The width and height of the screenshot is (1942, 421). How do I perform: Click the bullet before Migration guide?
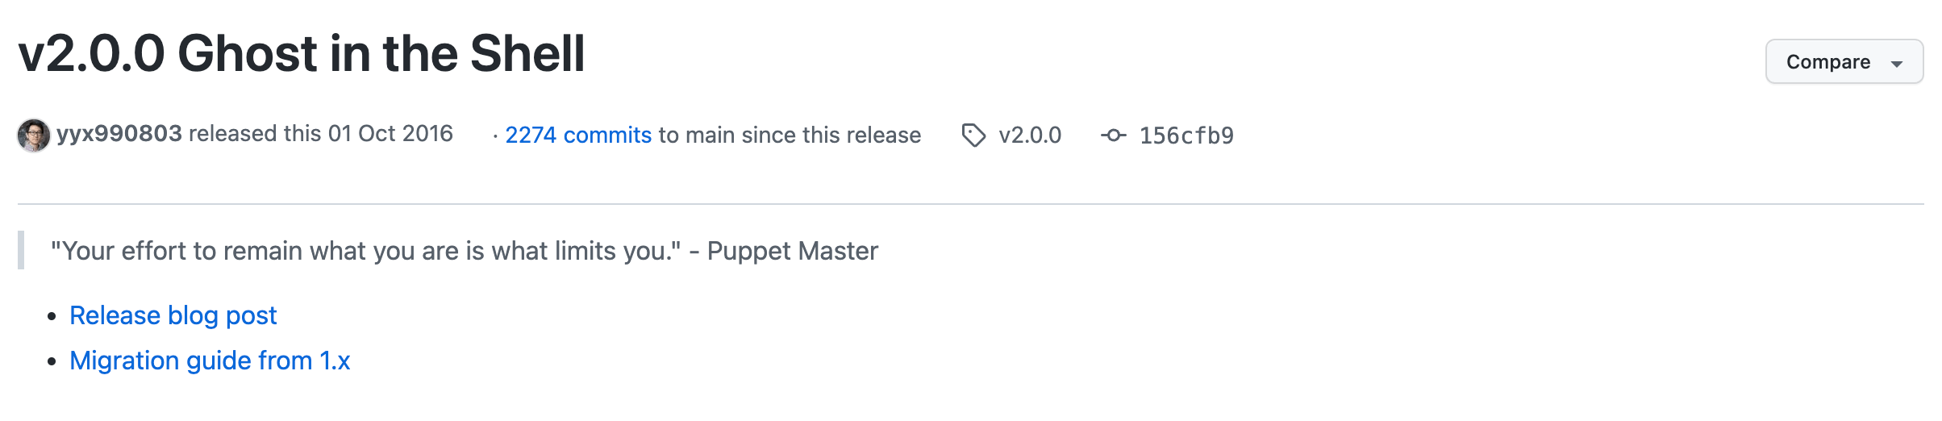[x=52, y=361]
